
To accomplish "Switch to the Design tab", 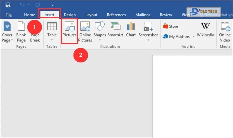I will point(70,15).
